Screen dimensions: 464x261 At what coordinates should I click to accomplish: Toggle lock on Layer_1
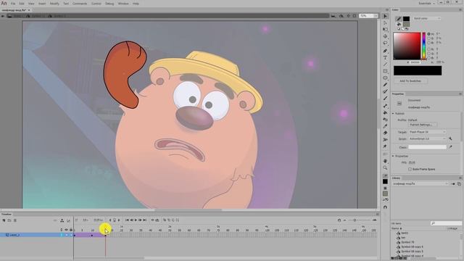[x=71, y=235]
